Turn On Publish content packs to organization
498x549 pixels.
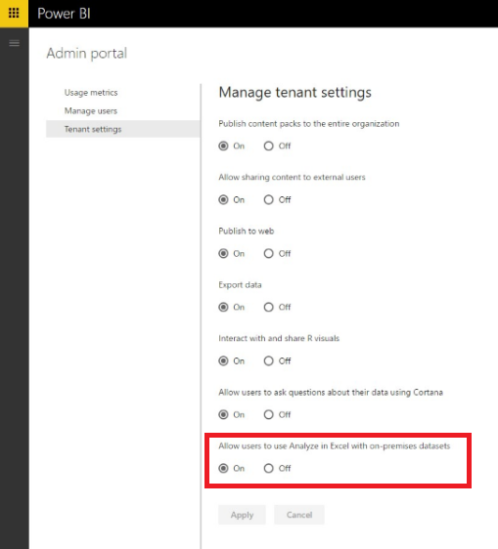(x=223, y=146)
